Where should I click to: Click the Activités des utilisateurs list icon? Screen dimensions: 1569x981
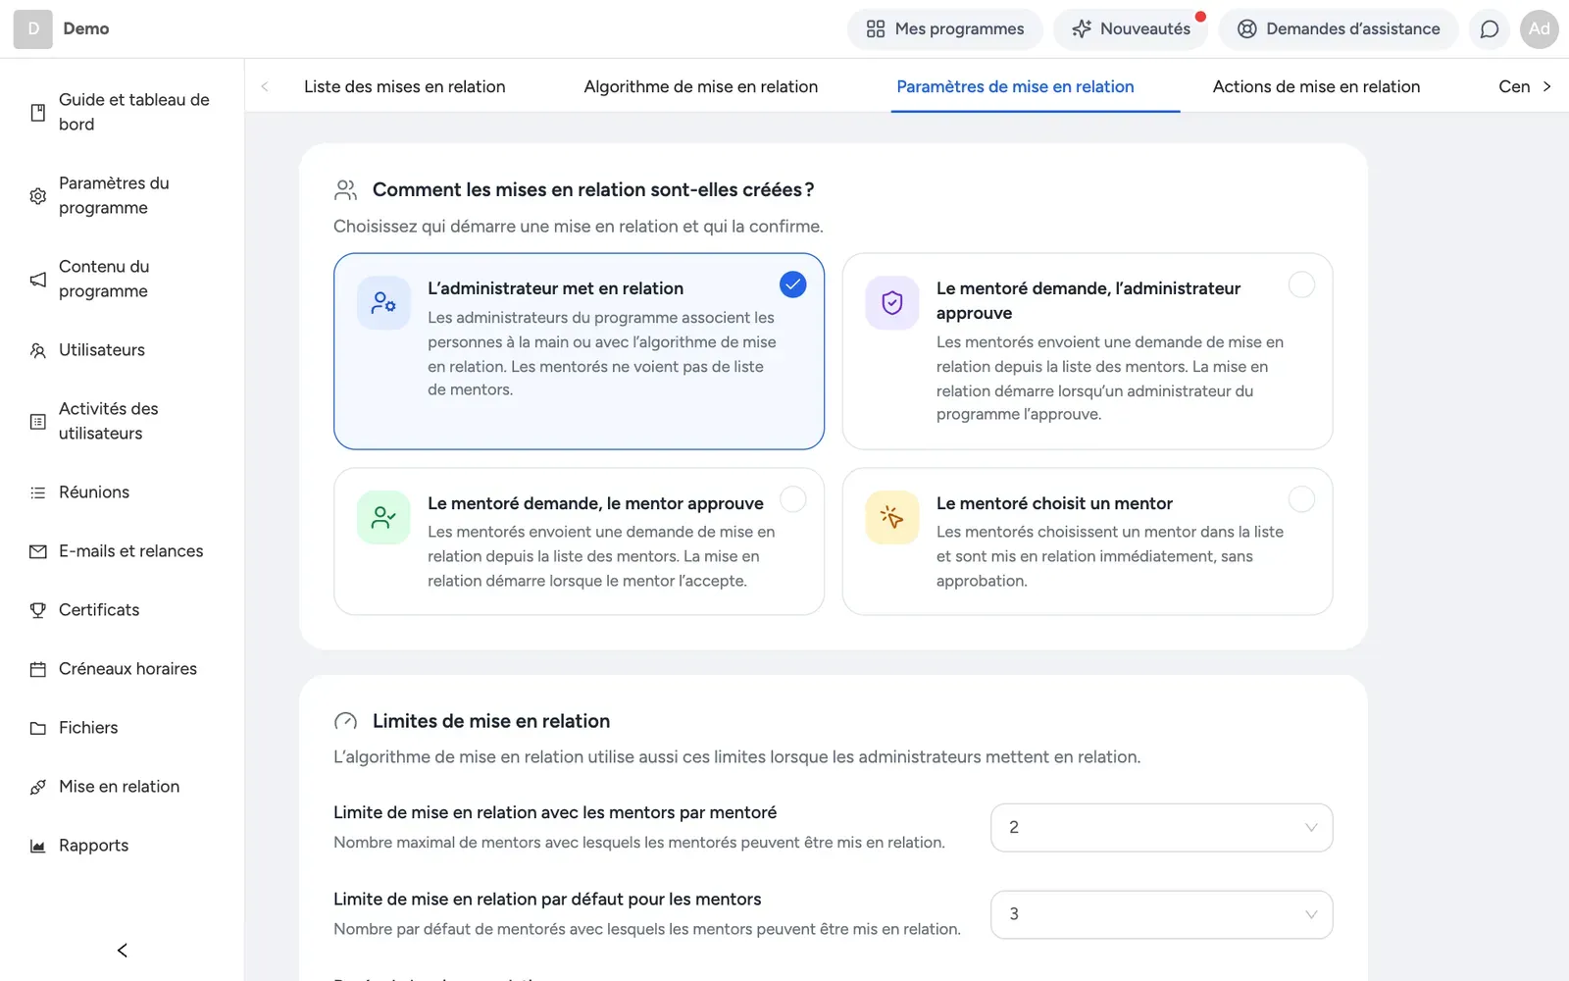point(38,422)
